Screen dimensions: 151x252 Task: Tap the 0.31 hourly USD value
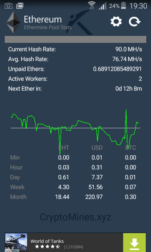click(x=97, y=167)
